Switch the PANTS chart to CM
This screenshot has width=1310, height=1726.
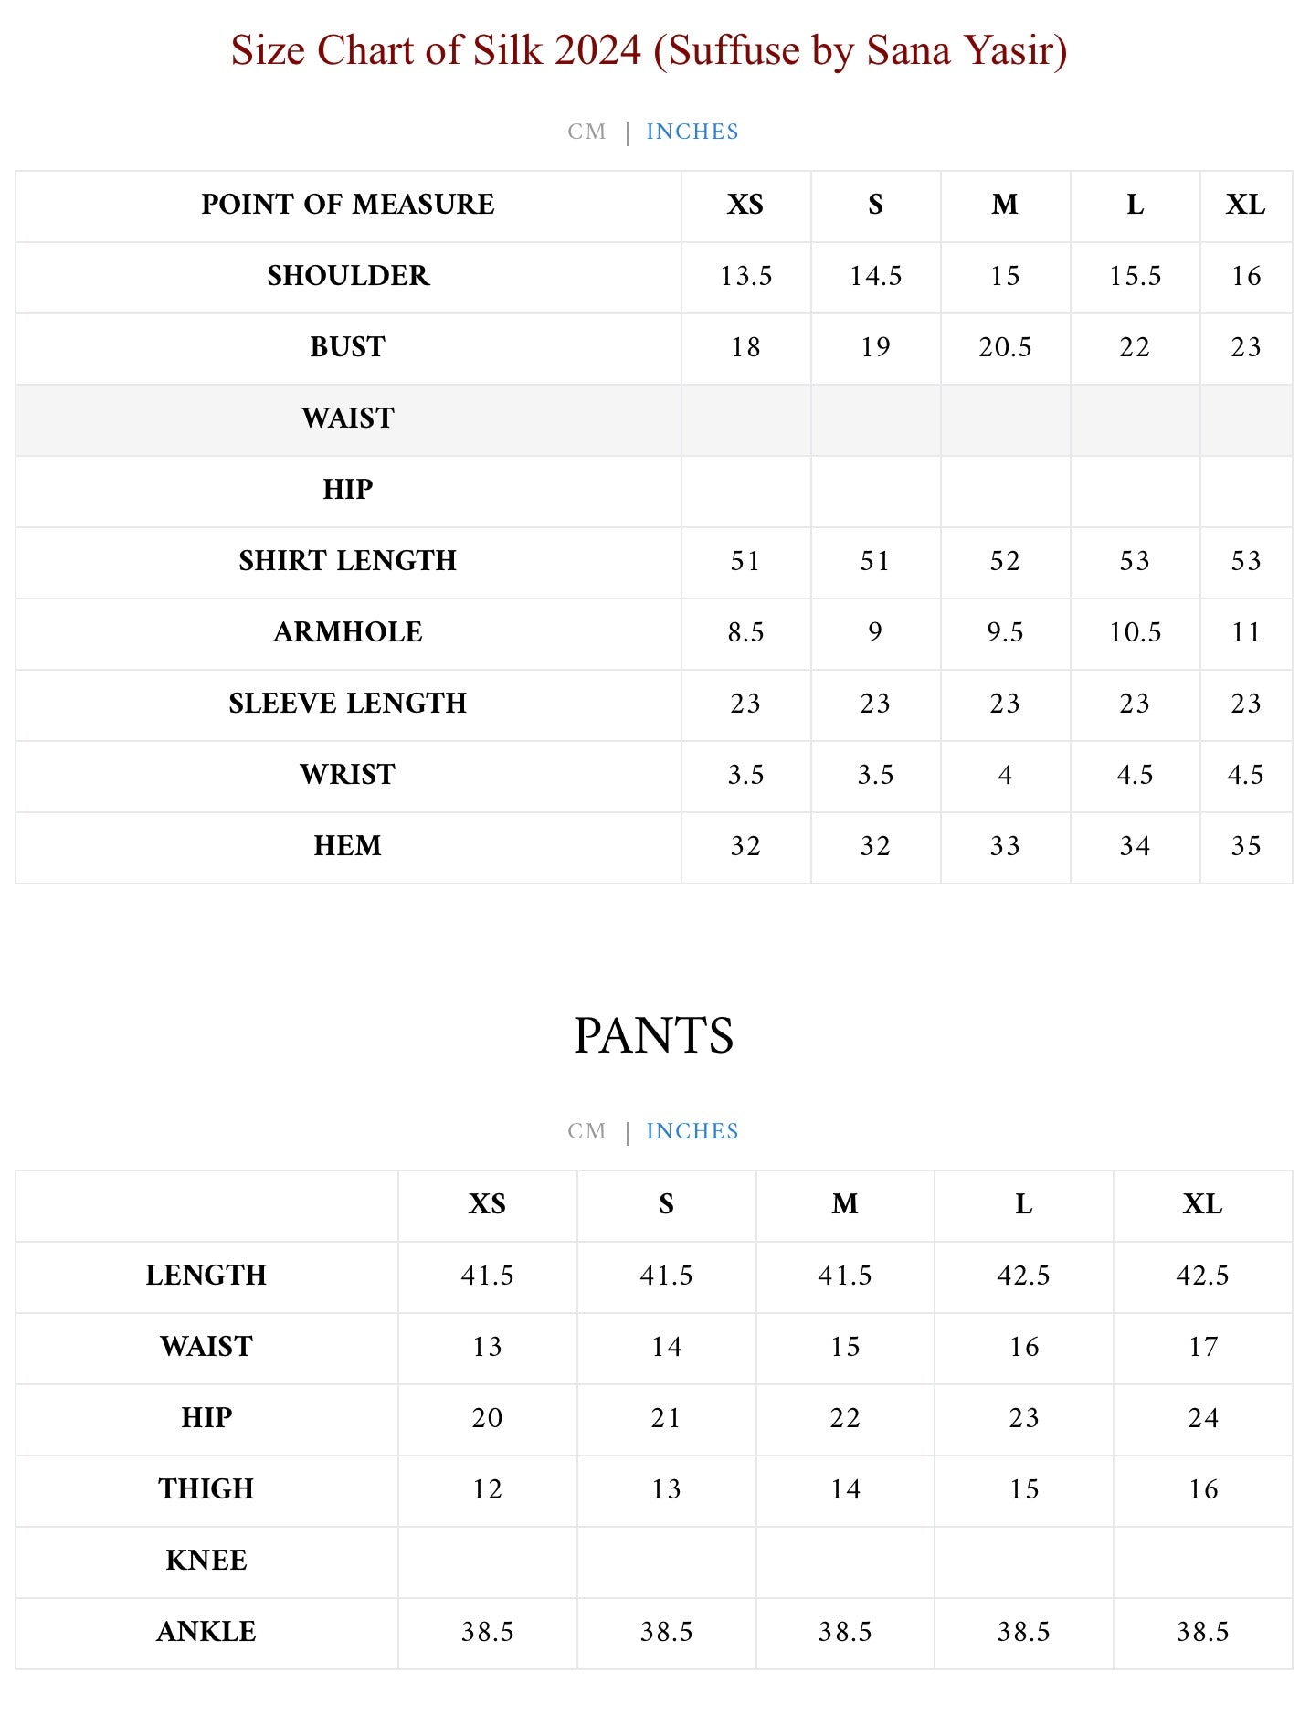tap(586, 1131)
